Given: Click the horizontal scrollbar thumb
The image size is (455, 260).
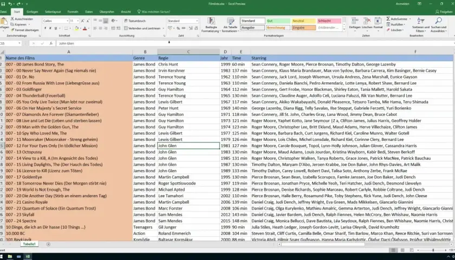Looking at the screenshot, I should (x=323, y=244).
